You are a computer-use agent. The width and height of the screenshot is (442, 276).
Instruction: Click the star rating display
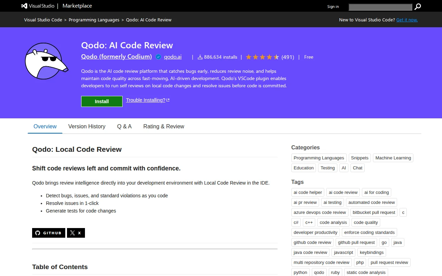coord(262,57)
